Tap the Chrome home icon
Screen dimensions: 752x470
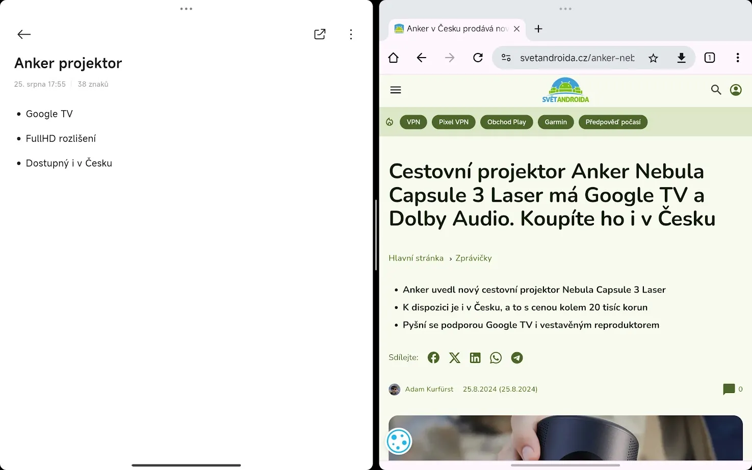[x=393, y=58]
